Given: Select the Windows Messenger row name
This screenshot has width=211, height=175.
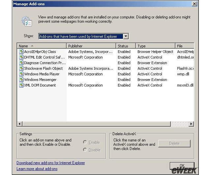Looking at the screenshot, I should tap(40, 80).
